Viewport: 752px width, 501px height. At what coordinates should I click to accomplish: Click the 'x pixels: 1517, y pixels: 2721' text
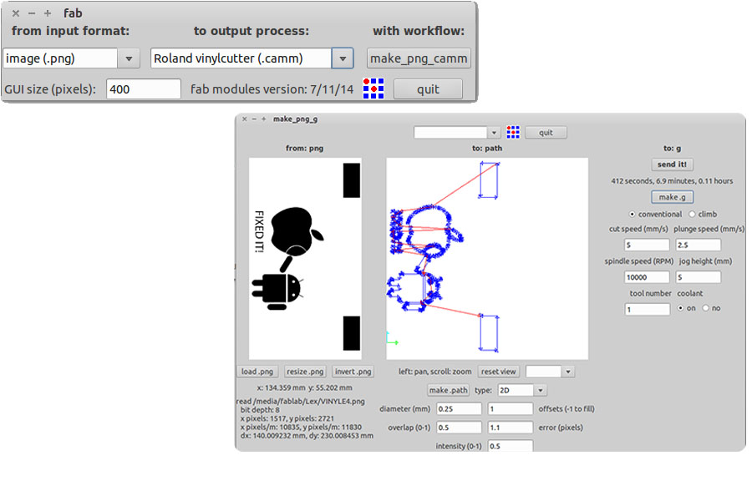click(x=287, y=418)
